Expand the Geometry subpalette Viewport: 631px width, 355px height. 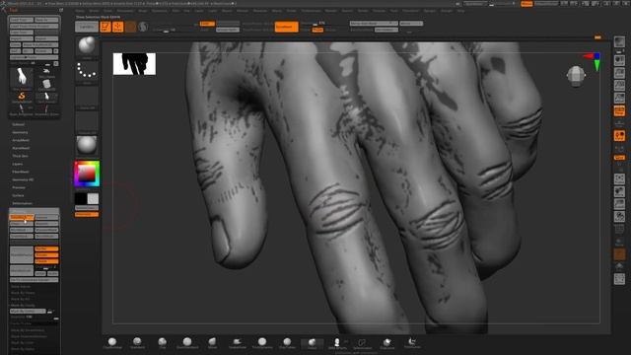tap(20, 132)
